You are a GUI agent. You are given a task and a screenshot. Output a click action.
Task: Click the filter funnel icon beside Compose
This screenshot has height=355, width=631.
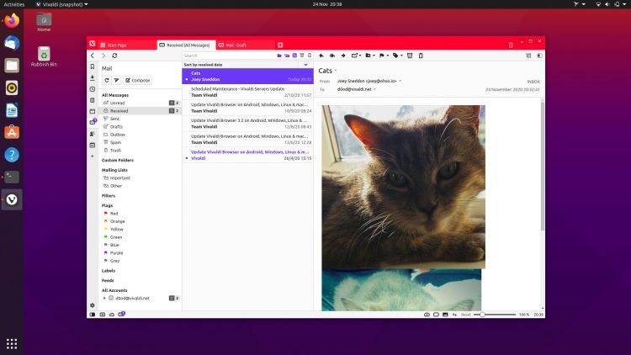(x=116, y=80)
